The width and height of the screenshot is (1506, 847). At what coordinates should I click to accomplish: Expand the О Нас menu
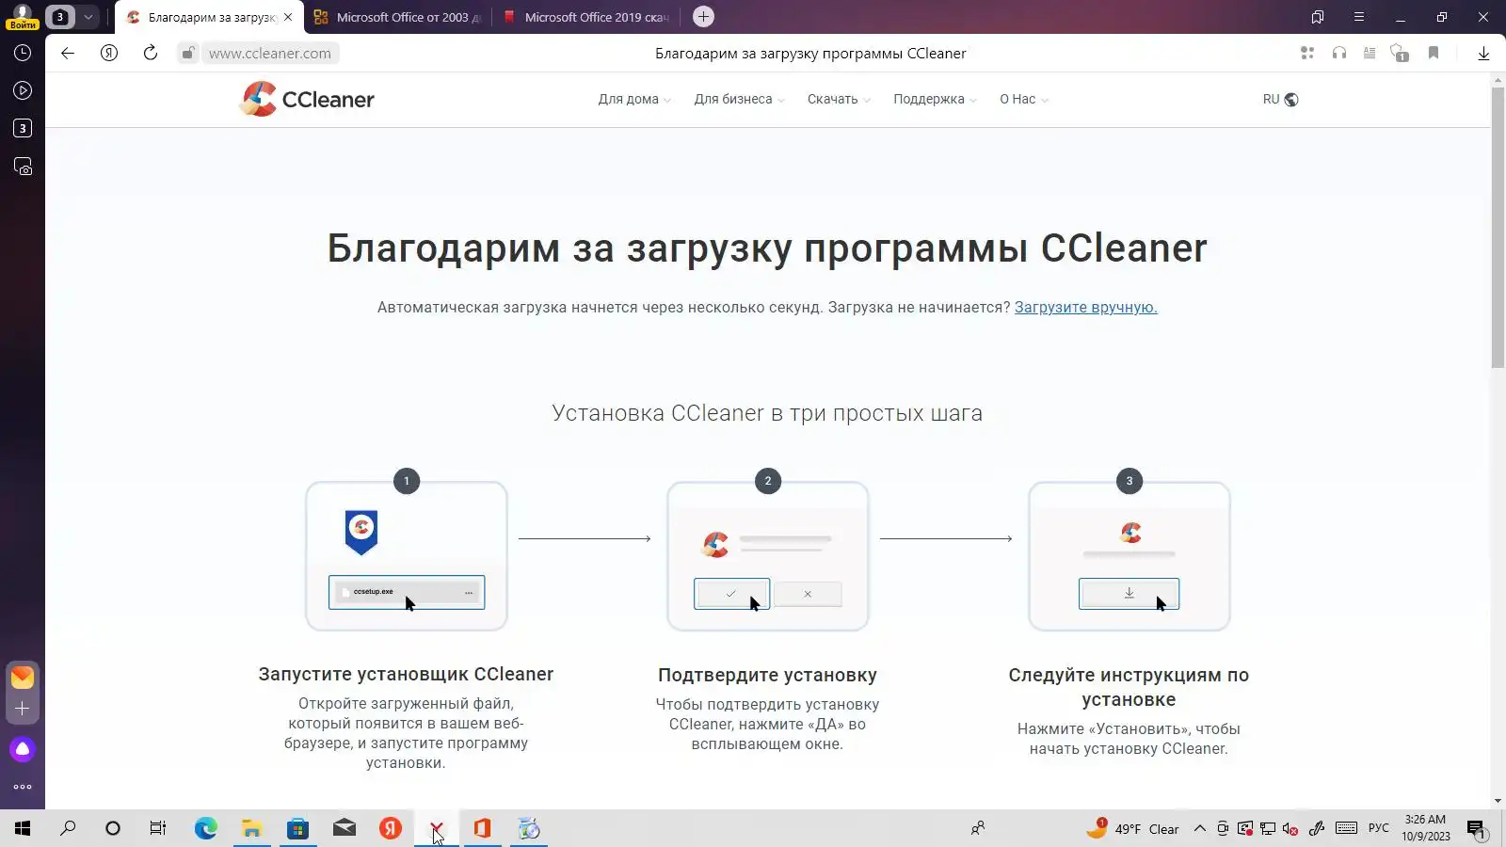click(x=1024, y=99)
